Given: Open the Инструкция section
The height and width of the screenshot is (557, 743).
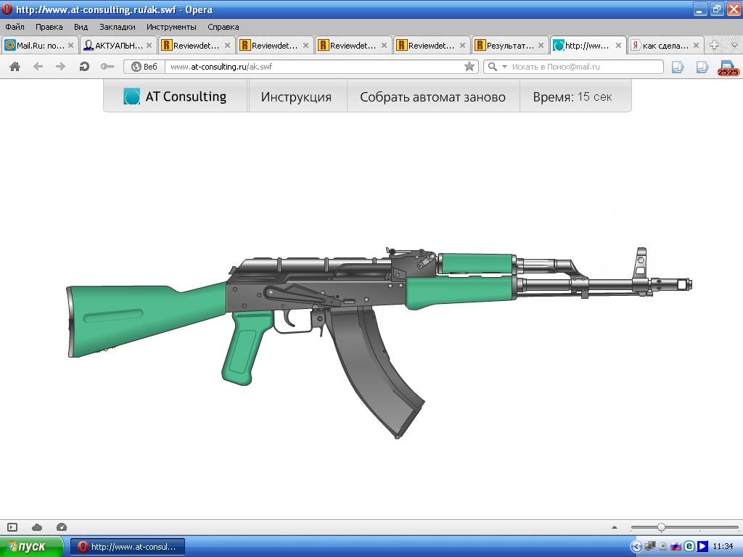Looking at the screenshot, I should point(296,97).
